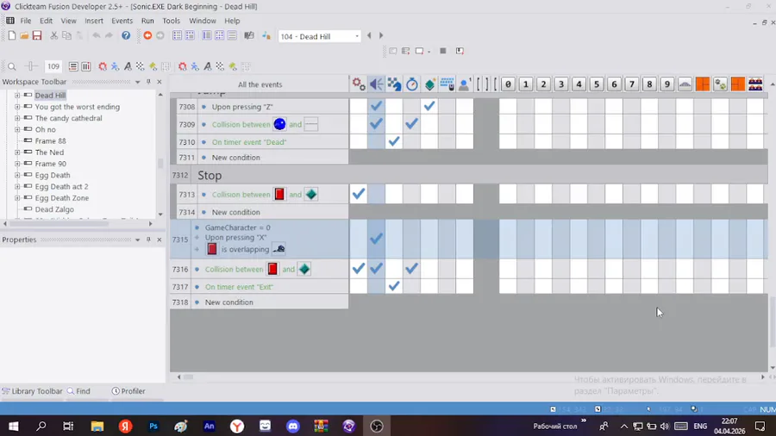
Task: Click the Cut scissors icon
Action: point(54,35)
